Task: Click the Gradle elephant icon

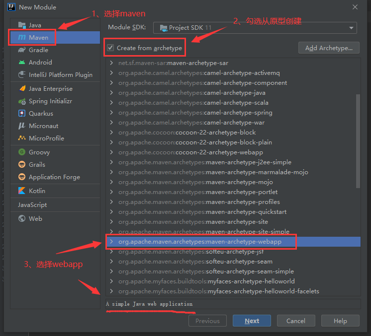Action: [x=22, y=50]
